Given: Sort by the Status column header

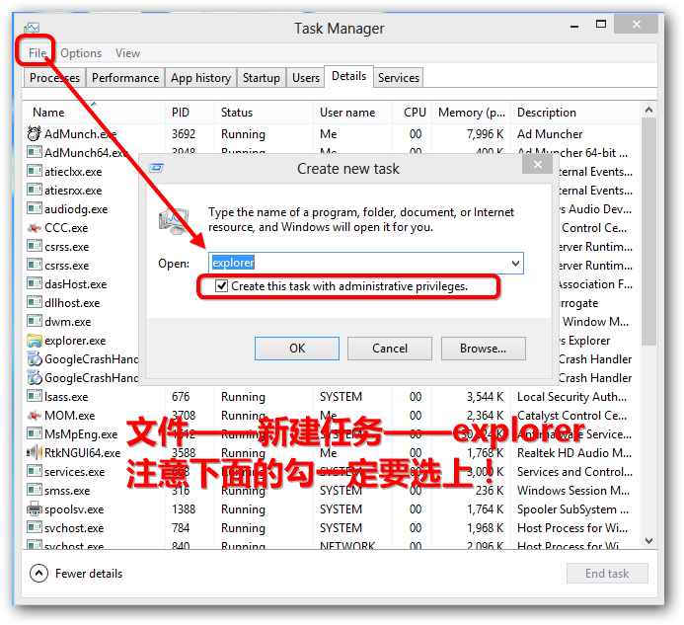Looking at the screenshot, I should [x=264, y=113].
